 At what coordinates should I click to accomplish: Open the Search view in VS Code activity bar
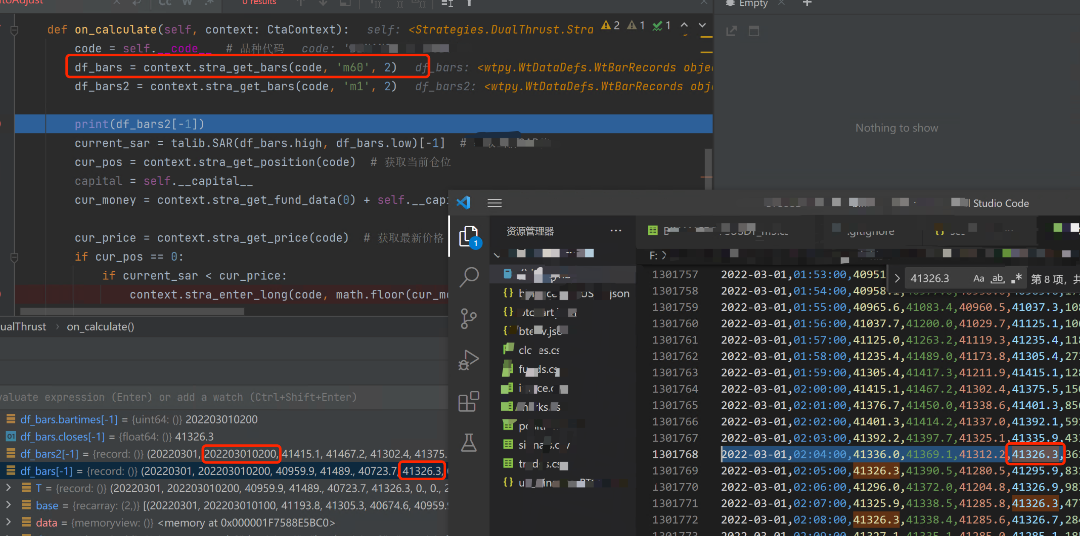click(x=469, y=277)
